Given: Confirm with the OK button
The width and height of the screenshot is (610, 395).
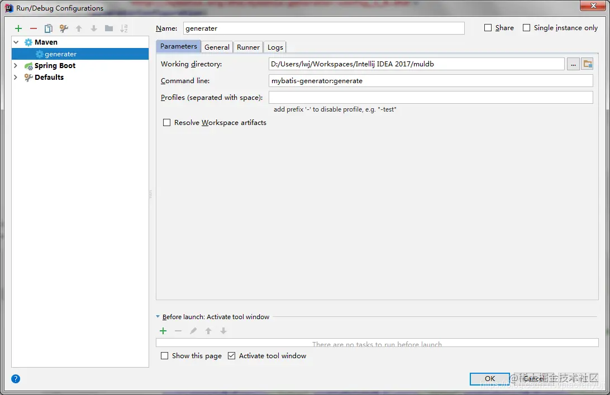Looking at the screenshot, I should 490,379.
